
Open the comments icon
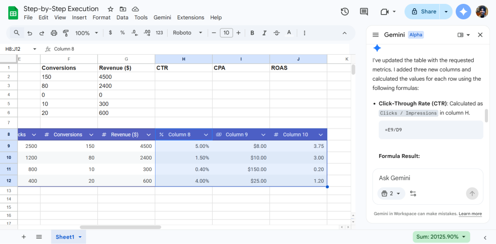pyautogui.click(x=364, y=12)
